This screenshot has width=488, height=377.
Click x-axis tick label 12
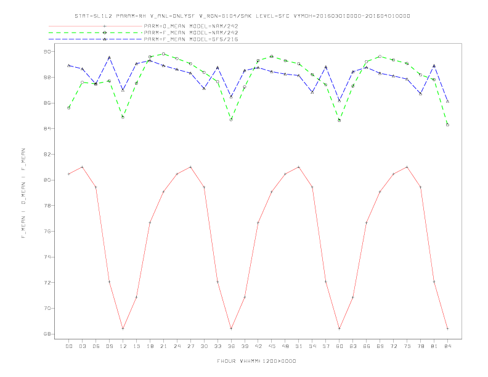click(123, 346)
